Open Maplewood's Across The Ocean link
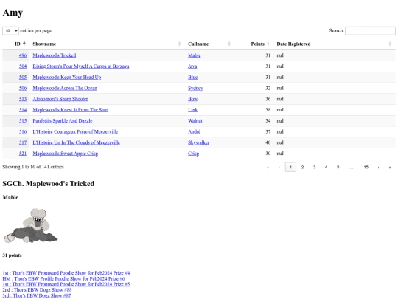The height and width of the screenshot is (299, 398). (65, 89)
